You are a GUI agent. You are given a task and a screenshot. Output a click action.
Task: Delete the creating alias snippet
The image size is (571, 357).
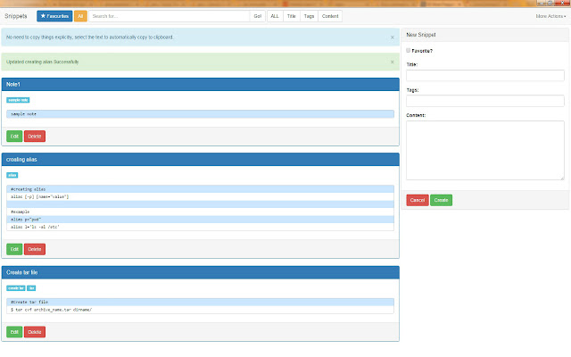click(x=35, y=249)
